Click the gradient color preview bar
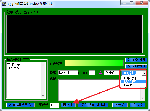The height and width of the screenshot is (111, 150). click(94, 63)
